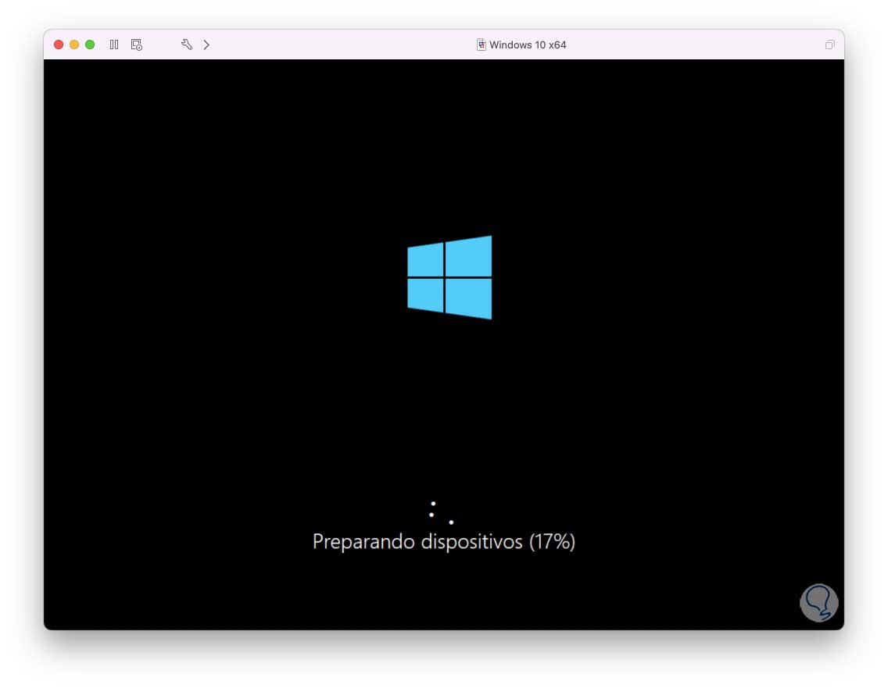Expand toolbar arrow next to wrench
Viewport: 888px width, 688px height.
(206, 45)
